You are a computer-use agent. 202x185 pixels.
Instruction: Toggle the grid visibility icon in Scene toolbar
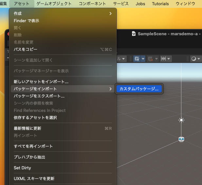point(137,59)
